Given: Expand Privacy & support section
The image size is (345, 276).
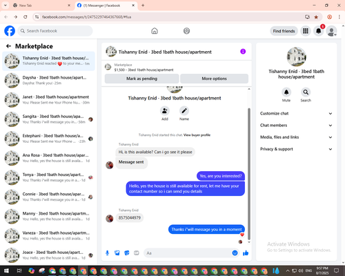Looking at the screenshot, I should [296, 149].
